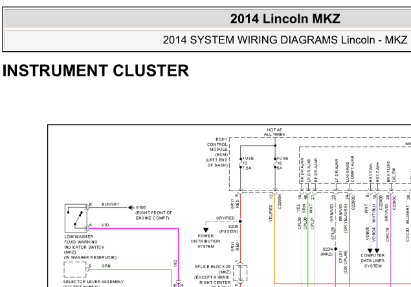Image resolution: width=411 pixels, height=287 pixels.
Task: Click the 'CPL26' circuit label
Action: tap(333, 233)
